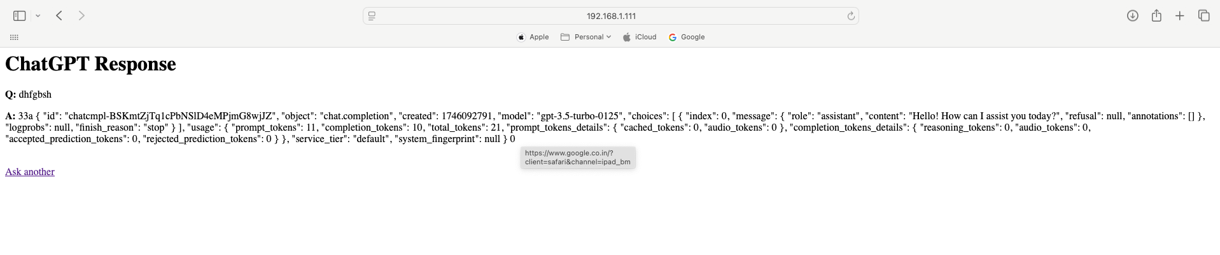Open the Share sheet icon
This screenshot has width=1220, height=255.
pyautogui.click(x=1156, y=16)
